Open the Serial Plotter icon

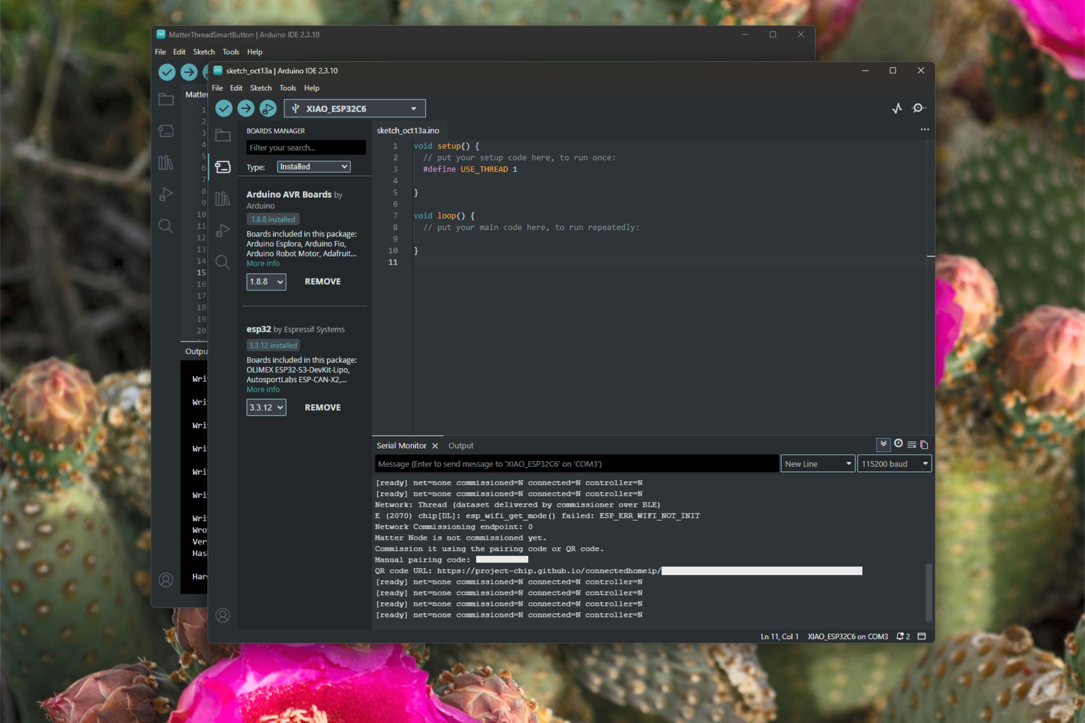click(x=897, y=108)
